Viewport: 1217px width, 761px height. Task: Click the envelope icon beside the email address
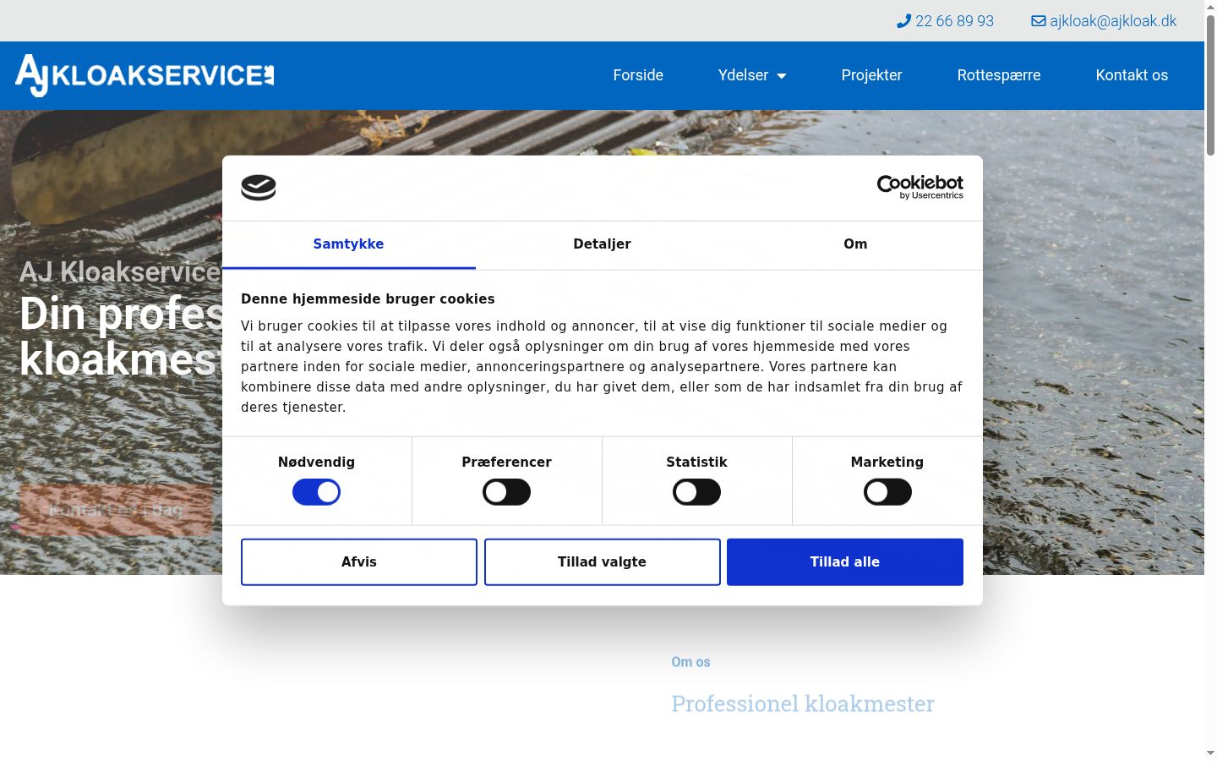coord(1039,21)
